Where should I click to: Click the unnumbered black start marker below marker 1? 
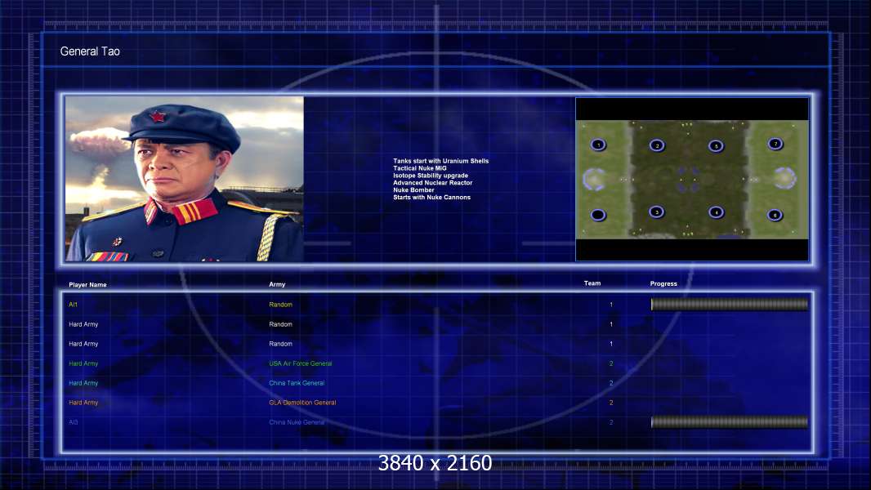pos(598,215)
